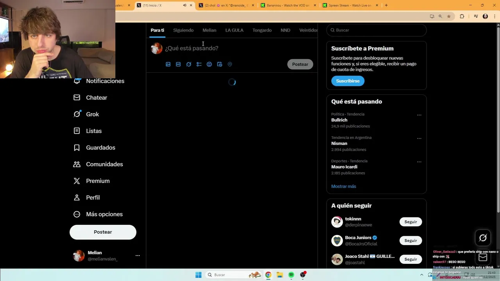Click the composer profile avatar
Viewport: 500px width, 281px height.
157,48
